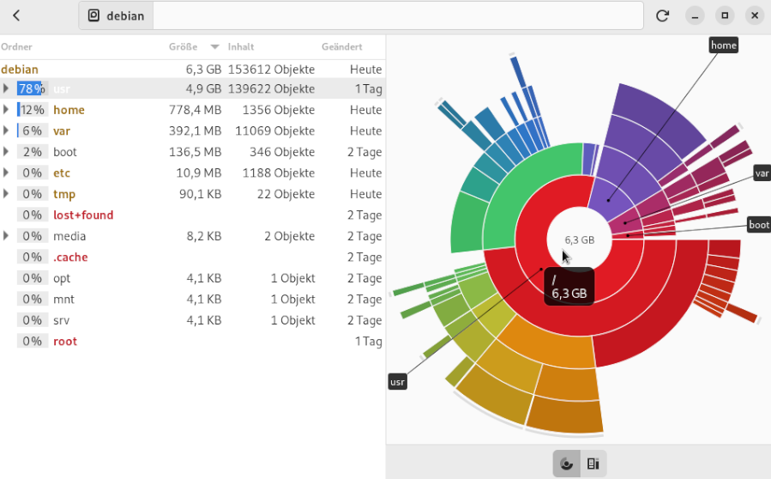This screenshot has height=479, width=771.
Task: Click the 1188 Objekte cell
Action: click(279, 173)
